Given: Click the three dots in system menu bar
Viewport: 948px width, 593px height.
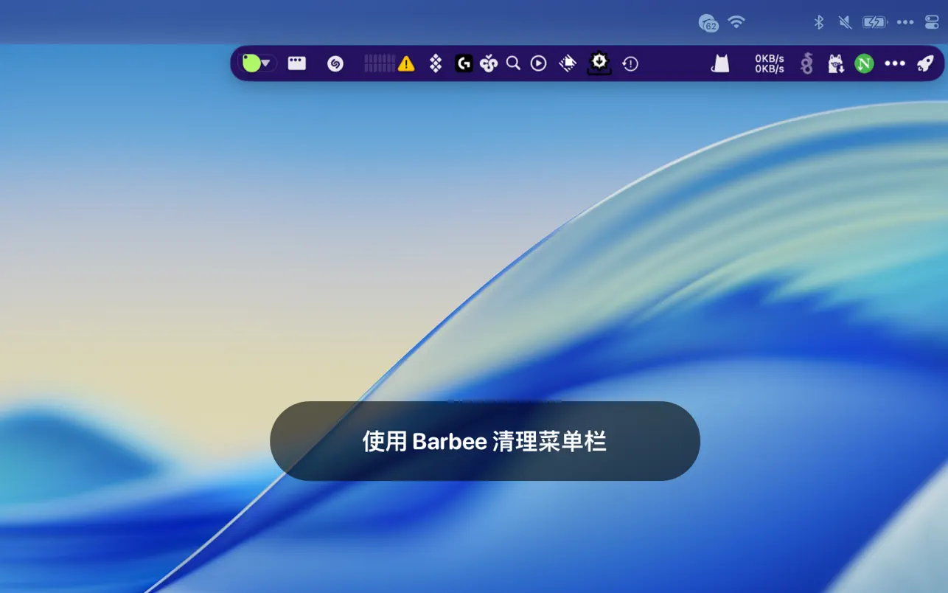Looking at the screenshot, I should click(905, 22).
